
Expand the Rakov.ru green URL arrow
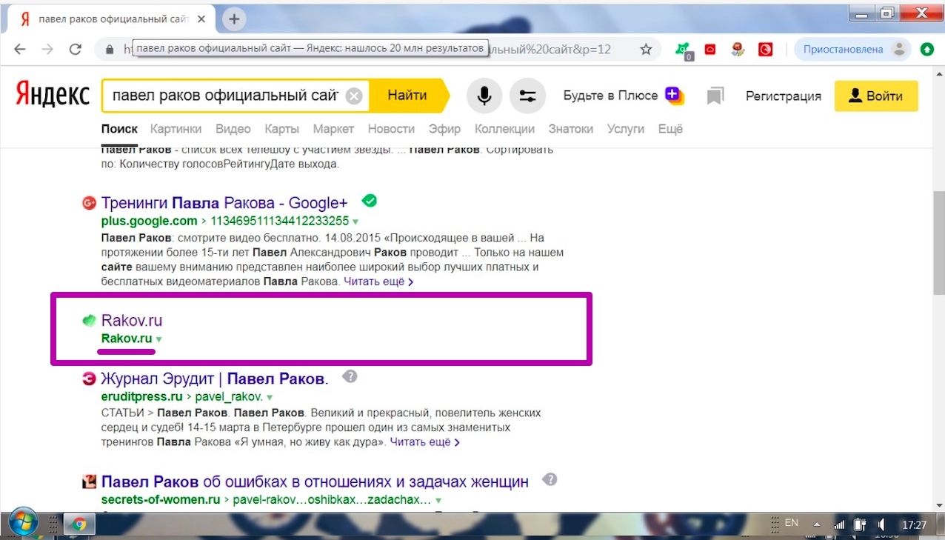click(158, 339)
